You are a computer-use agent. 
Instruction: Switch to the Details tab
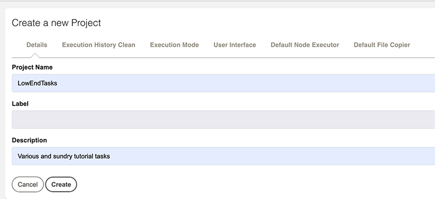(36, 45)
